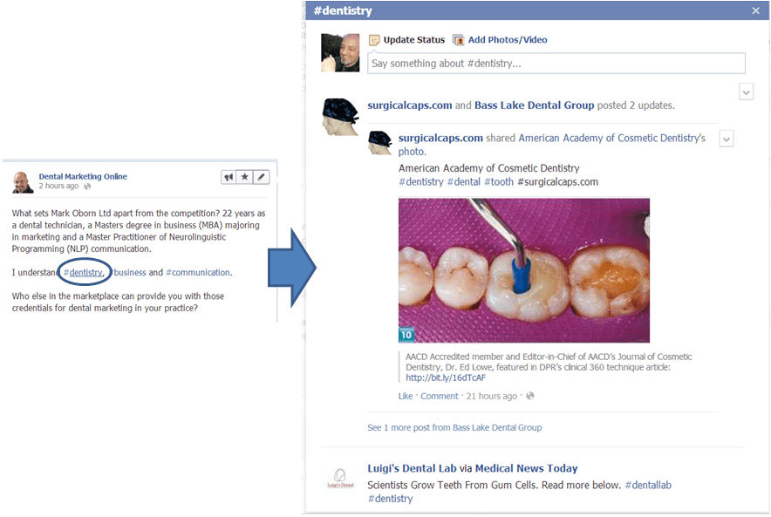Screen dimensions: 771x517
Task: Click the small surgicalcaps.com avatar on shared post
Action: click(380, 143)
